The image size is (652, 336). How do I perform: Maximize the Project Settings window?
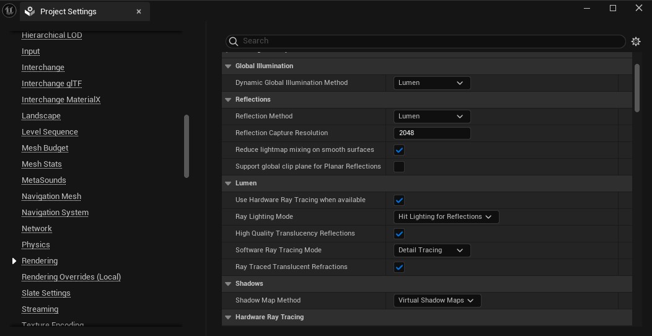tap(613, 8)
